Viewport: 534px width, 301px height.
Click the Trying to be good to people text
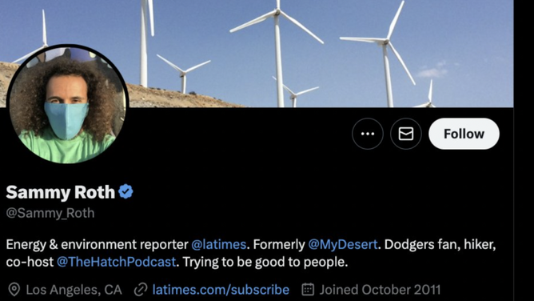pos(265,262)
